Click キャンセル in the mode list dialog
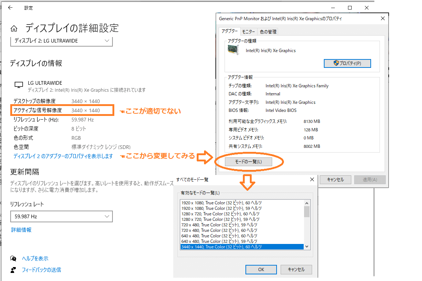Image resolution: width=422 pixels, height=281 pixels. [296, 269]
